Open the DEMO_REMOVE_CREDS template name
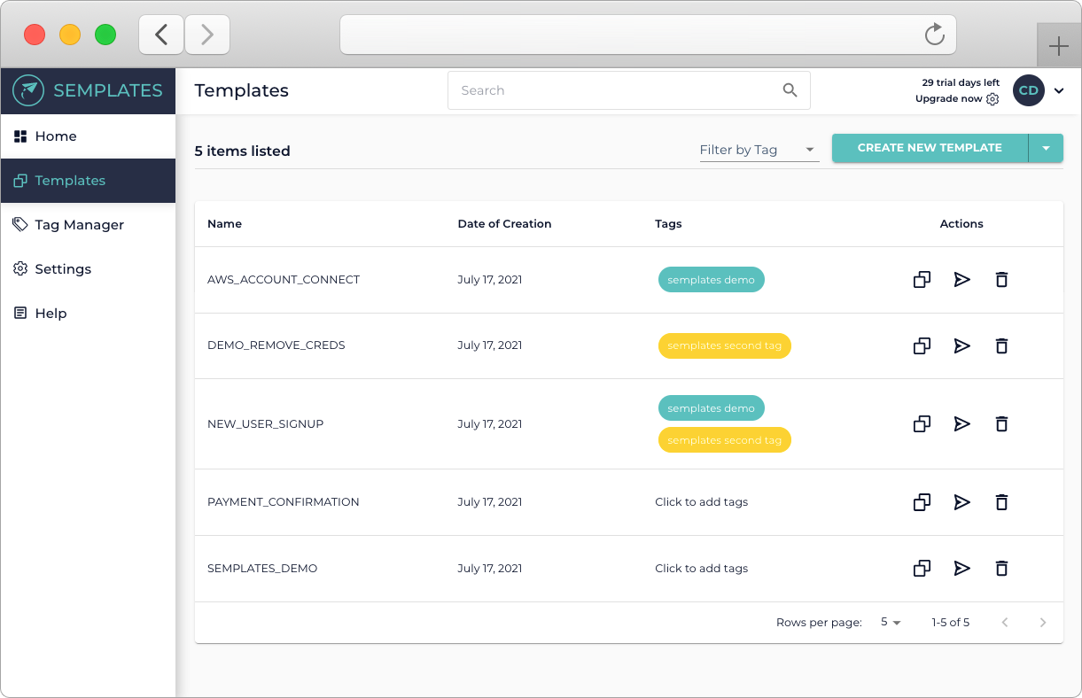The height and width of the screenshot is (698, 1082). [x=276, y=345]
